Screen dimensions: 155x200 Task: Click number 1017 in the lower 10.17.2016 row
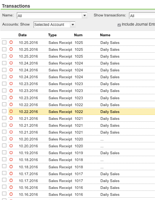tap(79, 181)
